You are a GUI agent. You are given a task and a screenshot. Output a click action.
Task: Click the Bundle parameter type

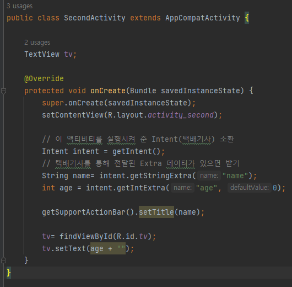tap(143, 91)
